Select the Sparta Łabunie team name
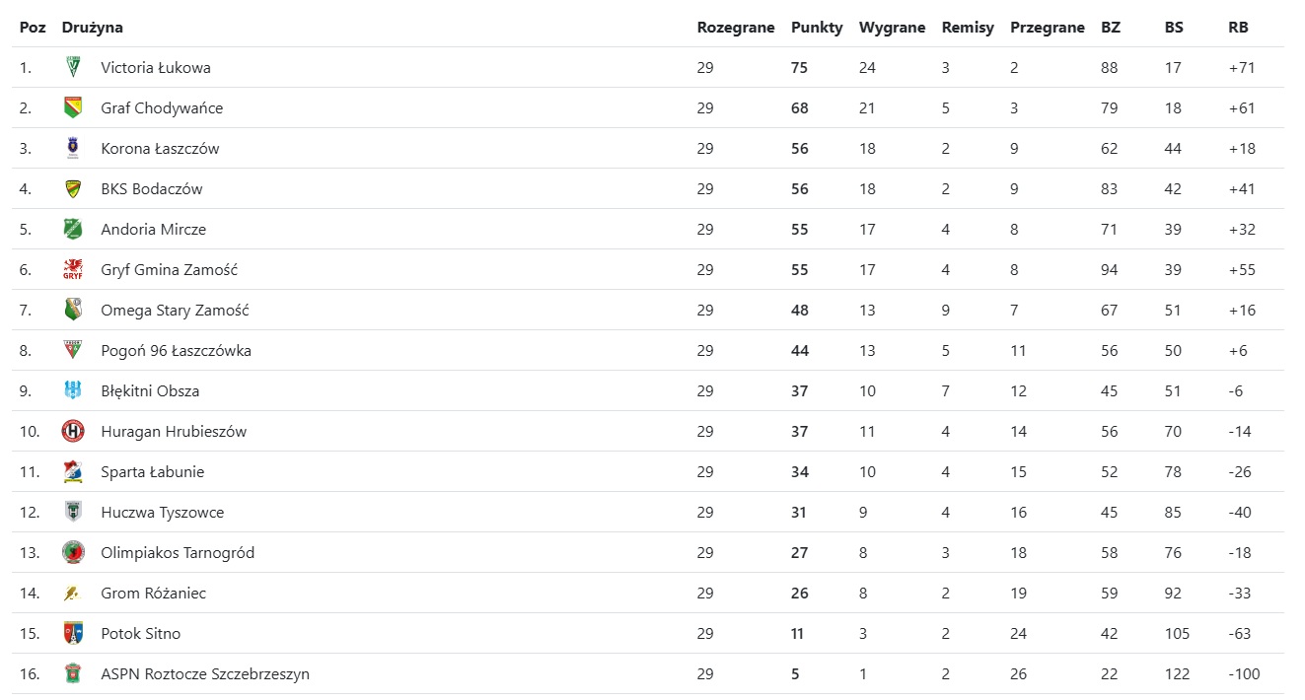1305x700 pixels. pos(152,472)
